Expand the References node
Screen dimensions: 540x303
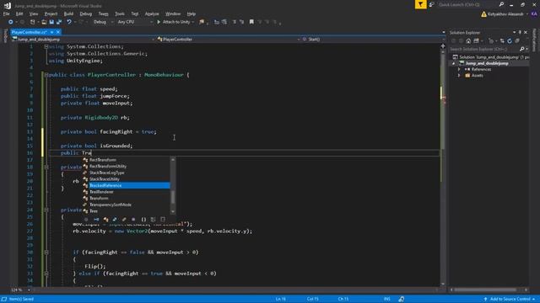[459, 69]
